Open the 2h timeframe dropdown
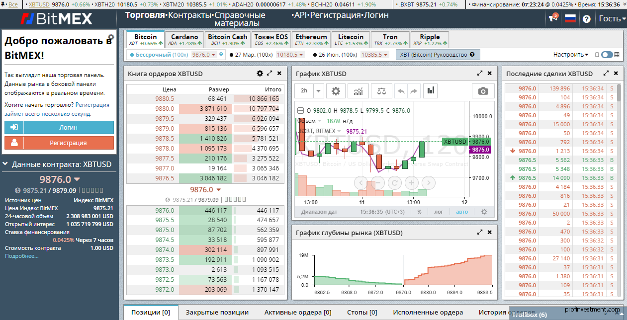627x320 pixels. point(309,91)
